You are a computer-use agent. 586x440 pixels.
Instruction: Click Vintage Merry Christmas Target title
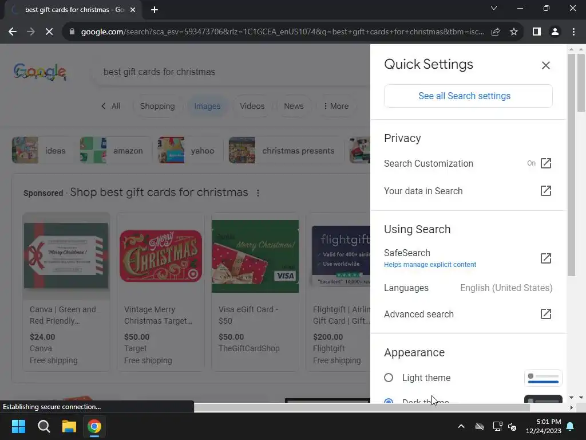coord(158,315)
